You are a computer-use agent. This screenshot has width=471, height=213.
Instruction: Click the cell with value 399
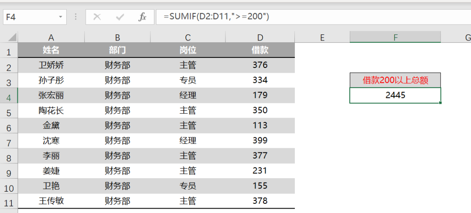point(260,140)
